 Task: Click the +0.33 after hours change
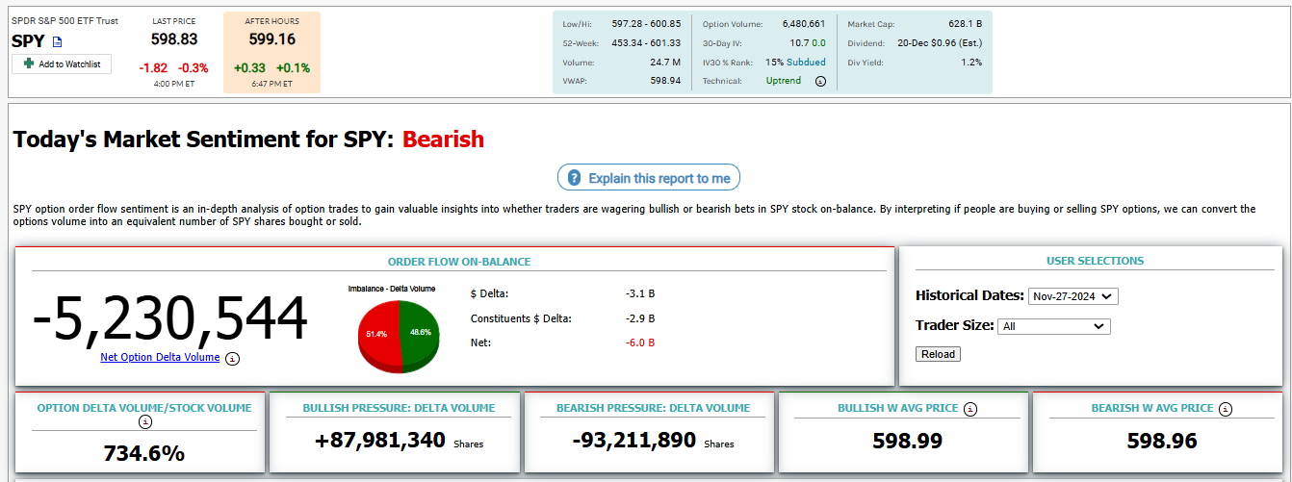point(249,68)
